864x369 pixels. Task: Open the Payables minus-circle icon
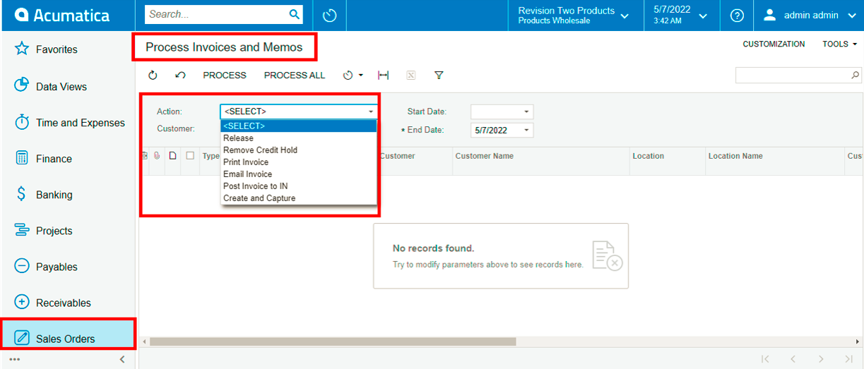pos(21,266)
